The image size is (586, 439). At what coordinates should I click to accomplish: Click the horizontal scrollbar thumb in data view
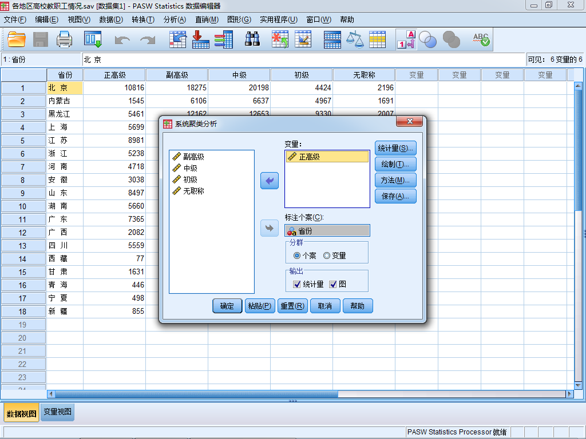tap(196, 394)
